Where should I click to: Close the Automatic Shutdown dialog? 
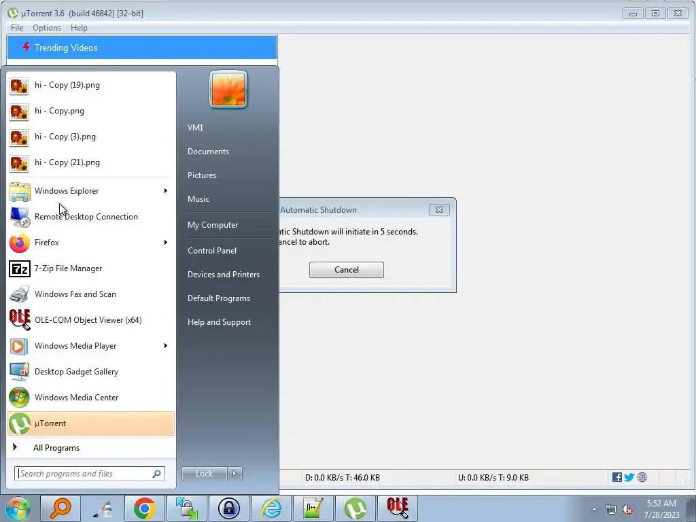[439, 210]
